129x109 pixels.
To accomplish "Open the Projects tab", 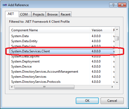I will 39,14.
